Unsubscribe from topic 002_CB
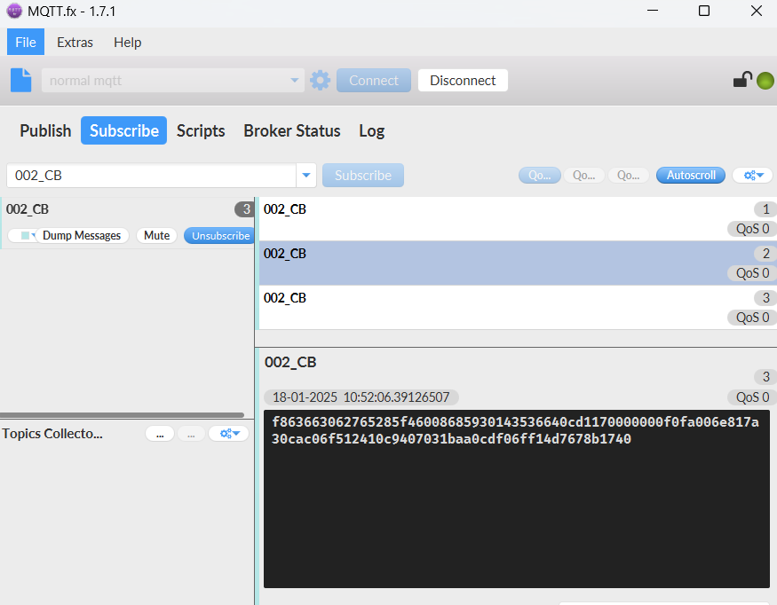The image size is (777, 605). [x=220, y=236]
